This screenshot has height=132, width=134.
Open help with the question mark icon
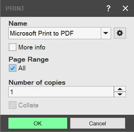pos(108,8)
